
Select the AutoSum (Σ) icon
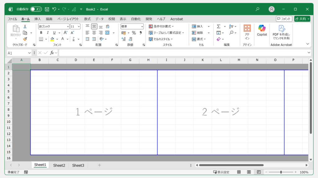[219, 27]
